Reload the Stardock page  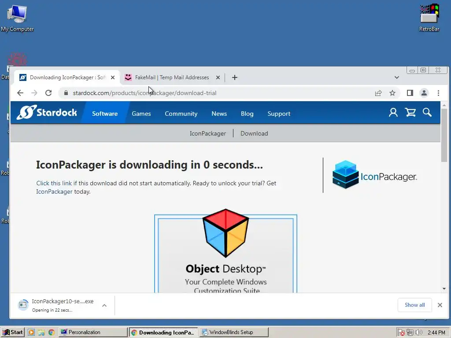point(48,93)
